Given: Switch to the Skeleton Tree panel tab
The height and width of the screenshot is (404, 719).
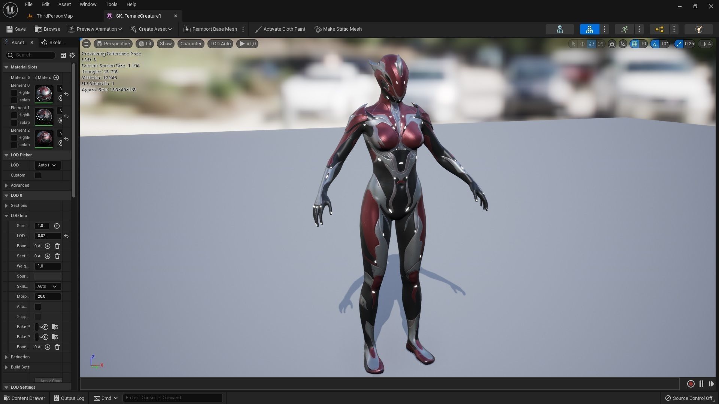Looking at the screenshot, I should click(x=53, y=43).
